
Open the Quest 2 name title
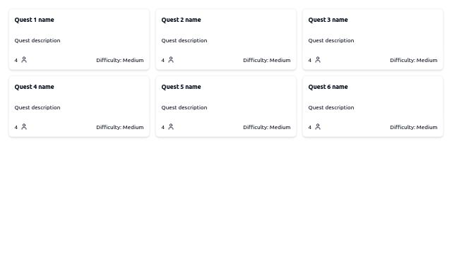pos(181,20)
